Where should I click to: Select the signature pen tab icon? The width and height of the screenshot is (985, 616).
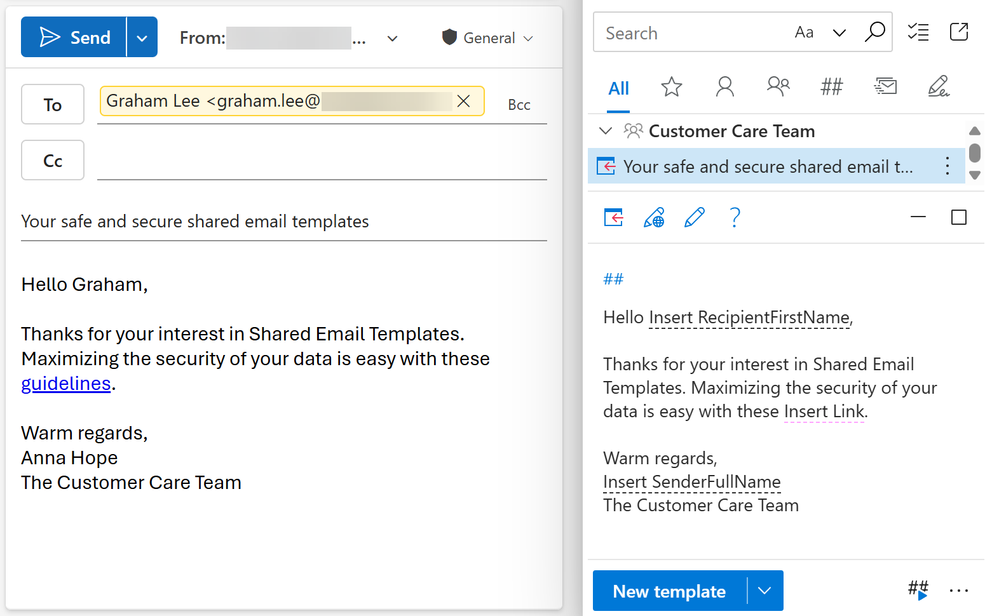pyautogui.click(x=939, y=86)
